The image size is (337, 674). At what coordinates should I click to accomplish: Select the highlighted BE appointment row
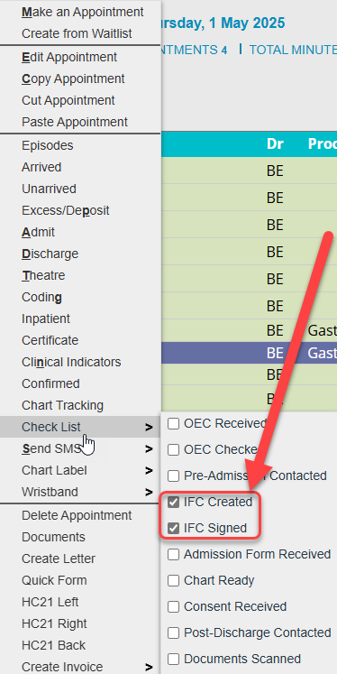249,353
